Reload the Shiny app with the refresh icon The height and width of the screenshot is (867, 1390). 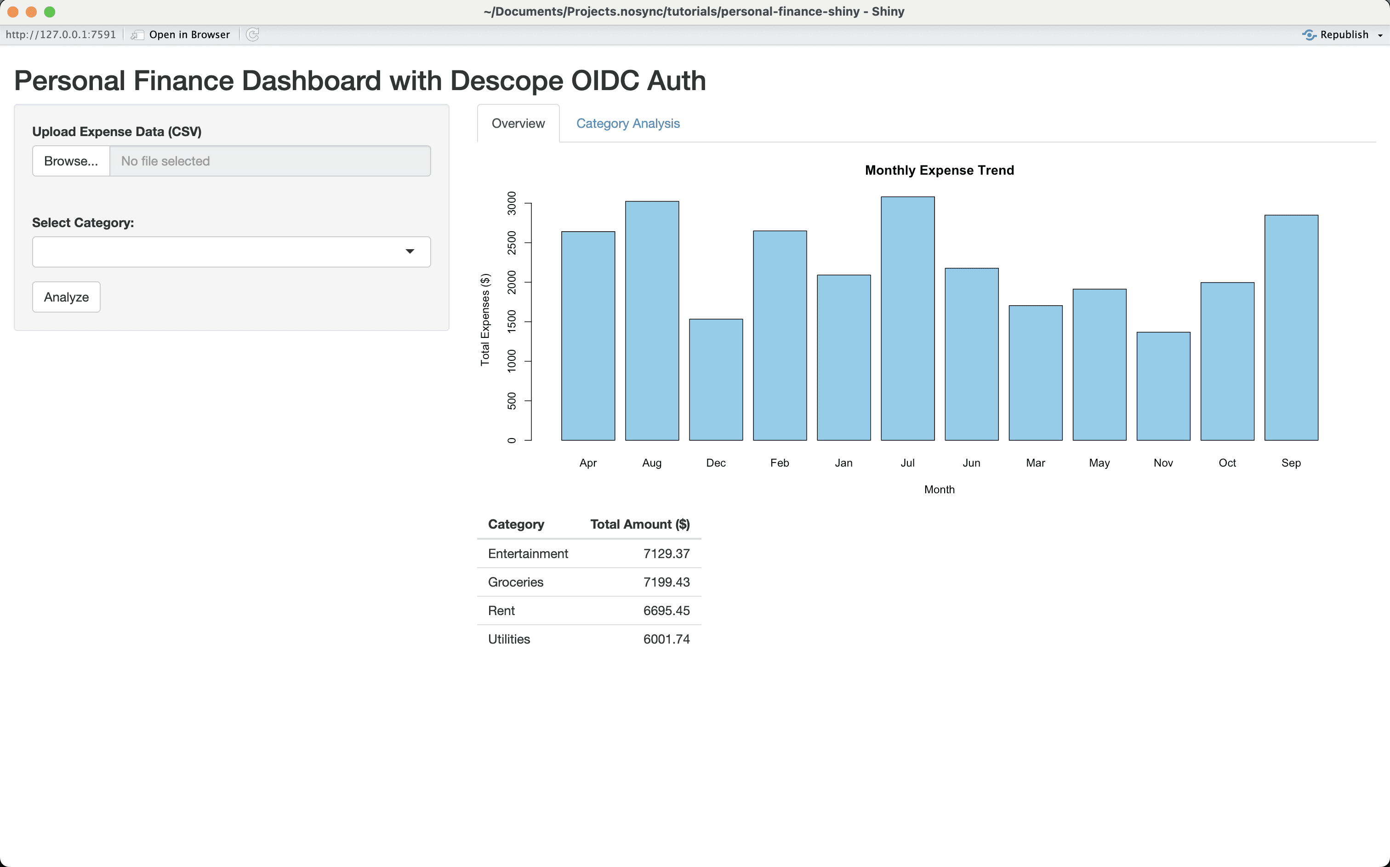coord(252,34)
